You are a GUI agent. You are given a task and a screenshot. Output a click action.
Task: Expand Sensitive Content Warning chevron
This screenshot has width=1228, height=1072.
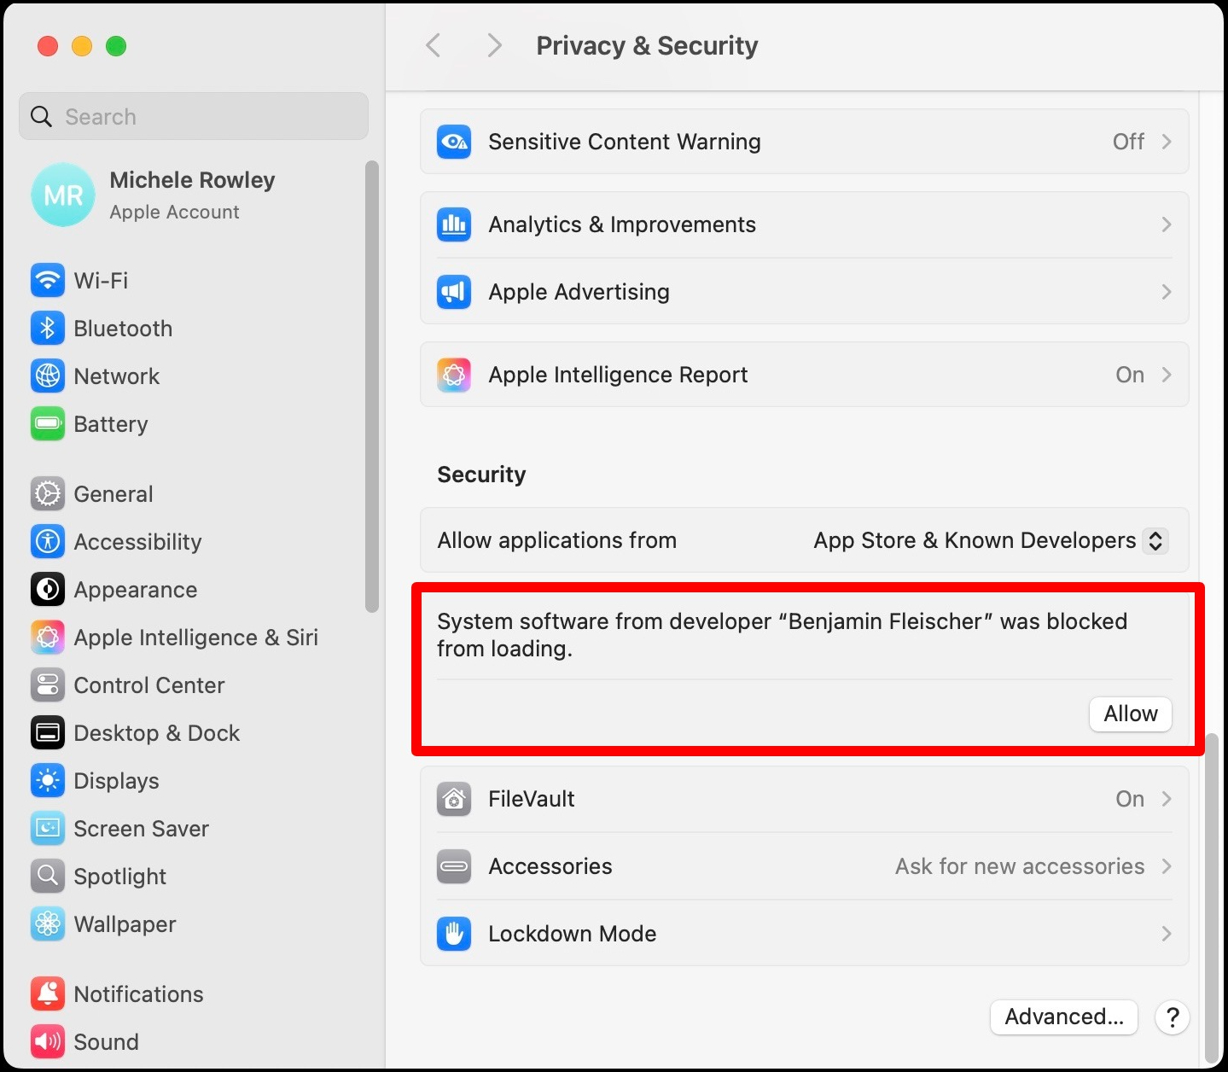point(1167,142)
